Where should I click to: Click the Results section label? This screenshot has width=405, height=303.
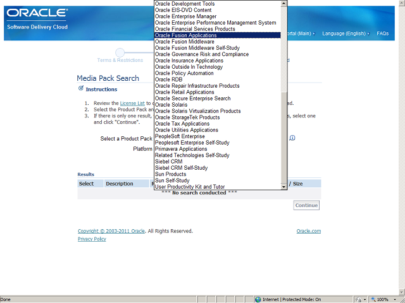point(86,174)
